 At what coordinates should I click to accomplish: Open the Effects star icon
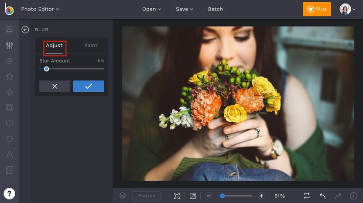(x=10, y=77)
